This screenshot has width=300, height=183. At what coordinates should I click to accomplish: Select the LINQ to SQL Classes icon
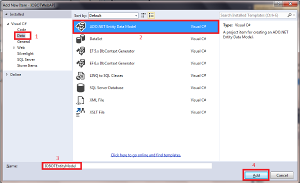[80, 75]
